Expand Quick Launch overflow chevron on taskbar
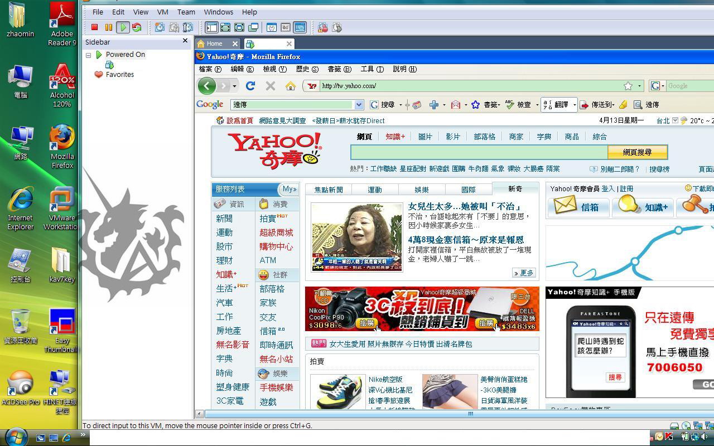 tap(83, 435)
